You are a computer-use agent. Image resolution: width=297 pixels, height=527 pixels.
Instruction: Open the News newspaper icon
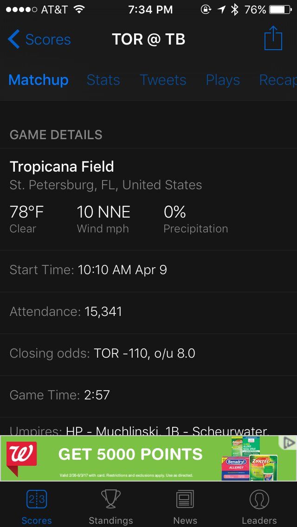point(185,500)
